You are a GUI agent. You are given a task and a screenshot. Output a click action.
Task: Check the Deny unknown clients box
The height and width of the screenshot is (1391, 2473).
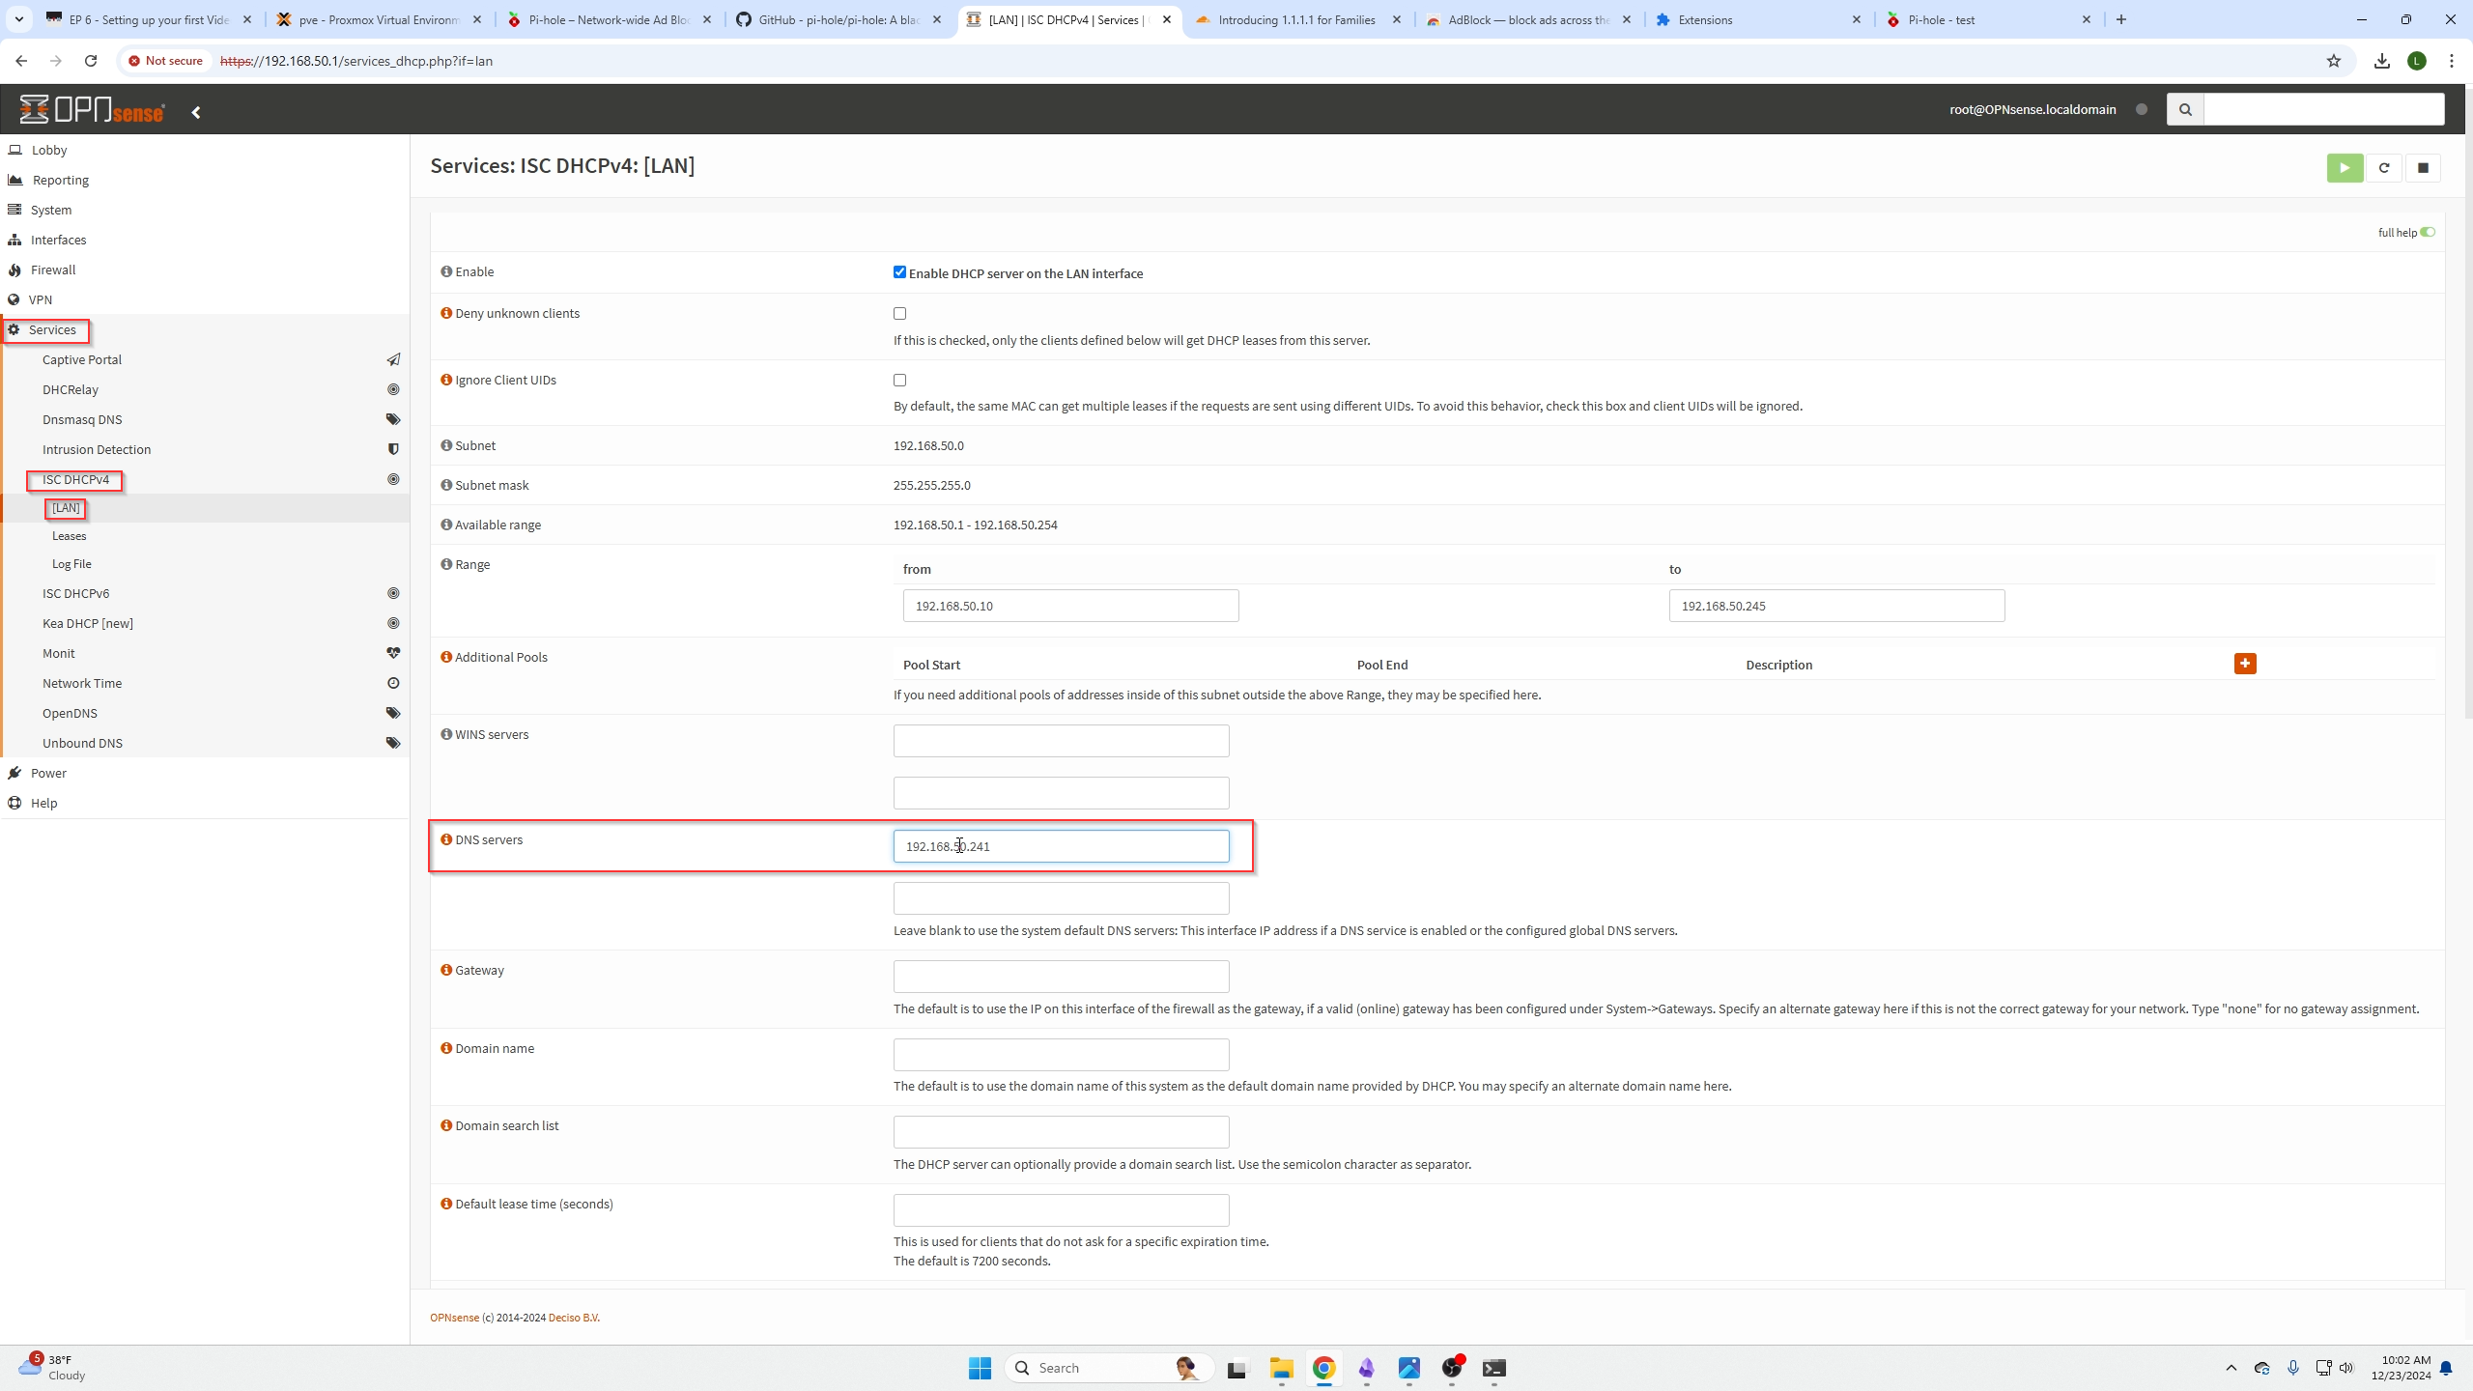point(899,313)
